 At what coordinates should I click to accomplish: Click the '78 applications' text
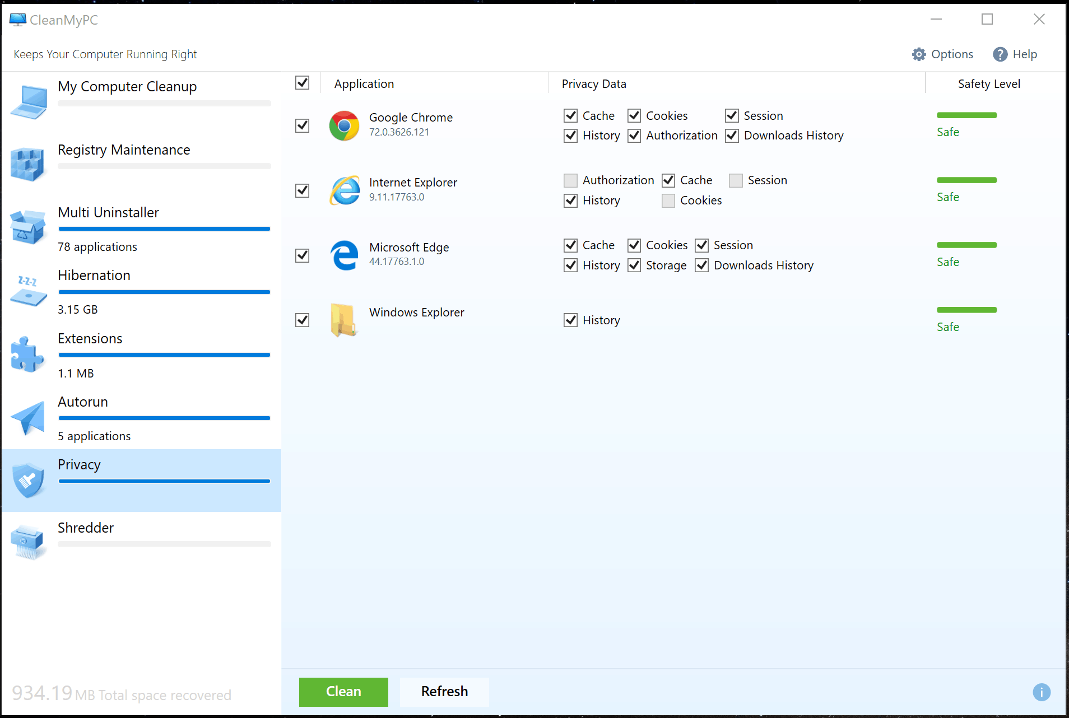pos(97,247)
